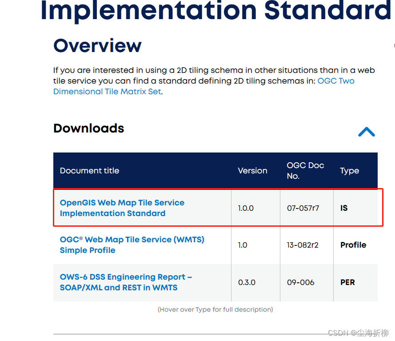The width and height of the screenshot is (395, 341).
Task: Select version cell 1.0.0
Action: [246, 208]
